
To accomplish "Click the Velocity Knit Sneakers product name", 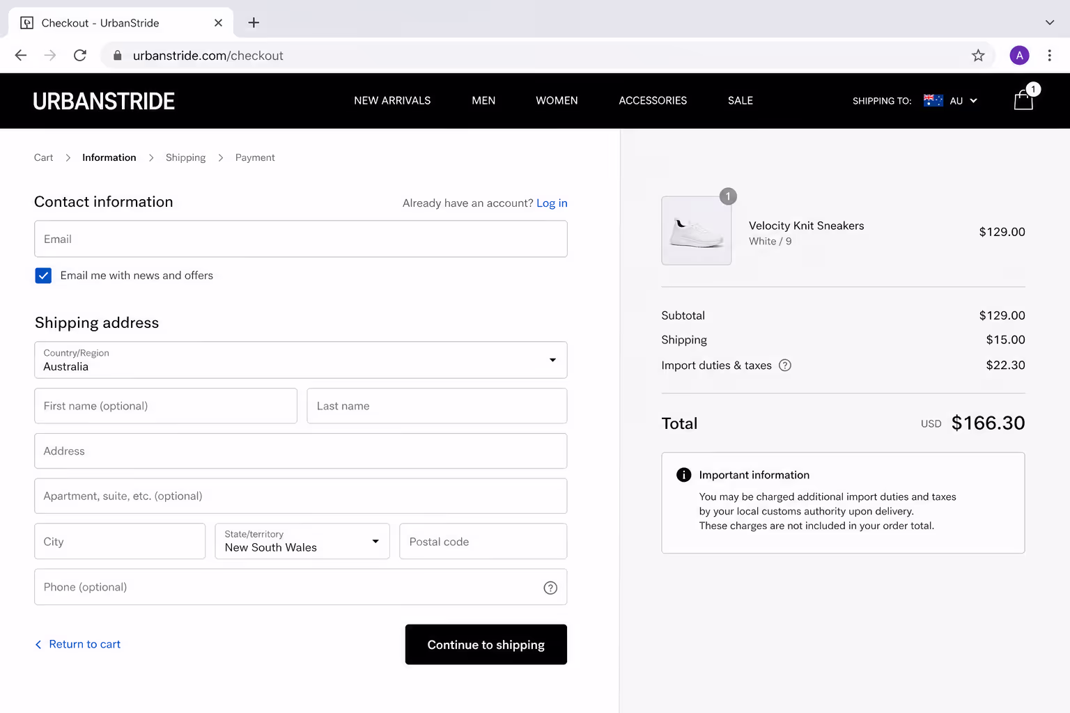I will pos(807,226).
